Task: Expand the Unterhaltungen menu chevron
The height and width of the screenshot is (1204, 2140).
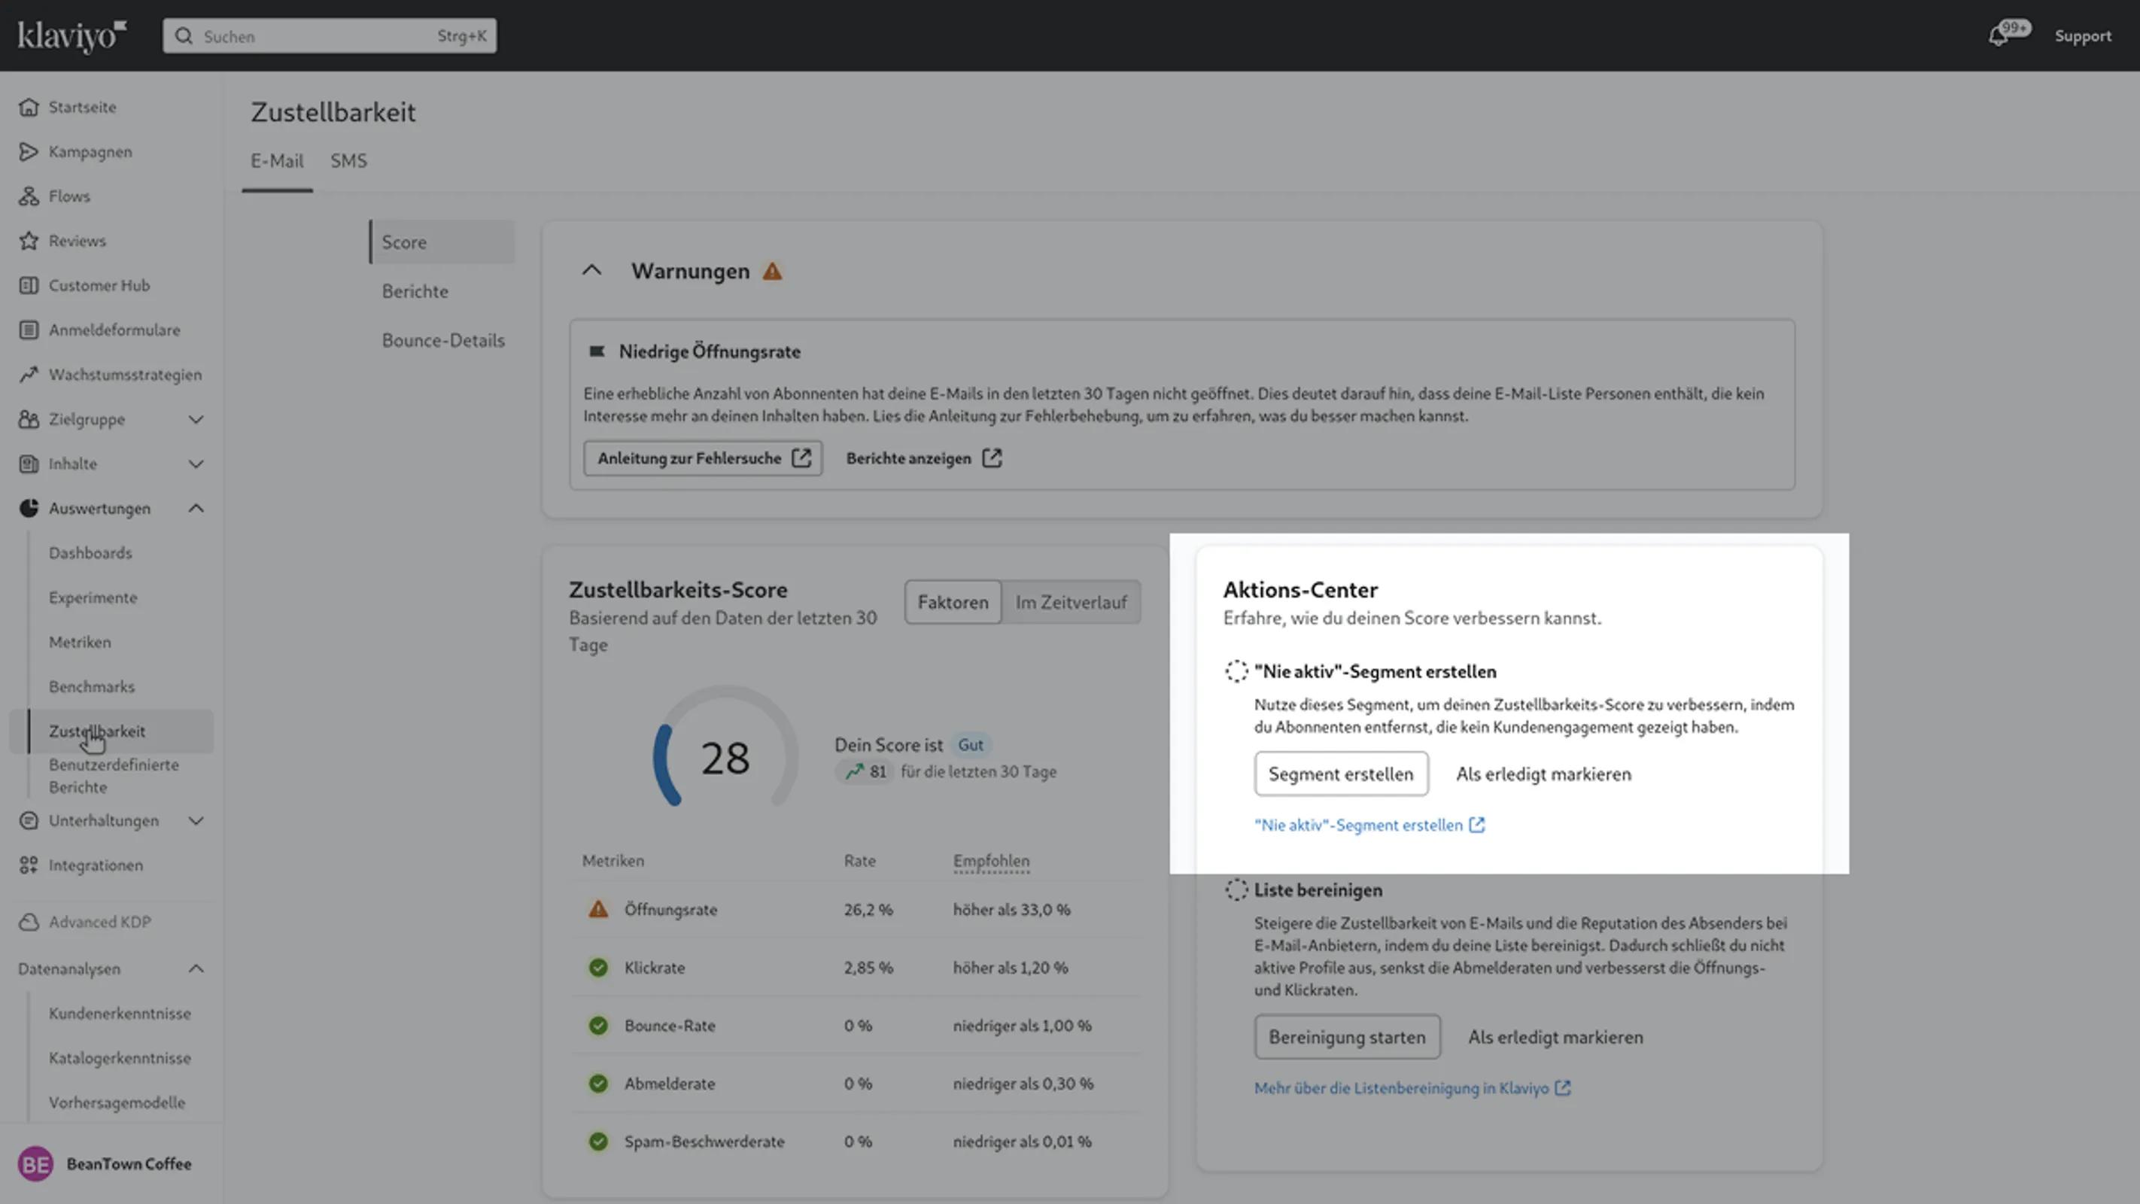Action: coord(196,820)
